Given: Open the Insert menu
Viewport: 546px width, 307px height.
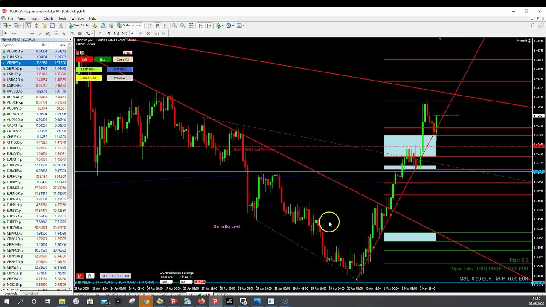Looking at the screenshot, I should (35, 18).
